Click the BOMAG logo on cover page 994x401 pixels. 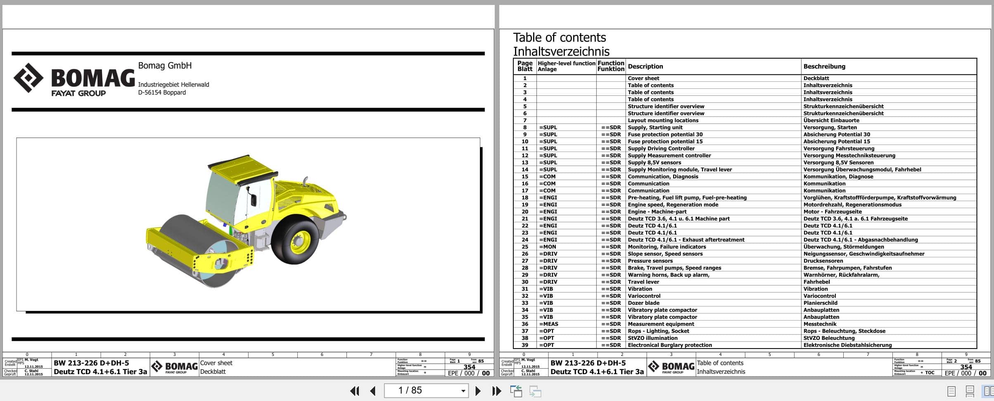[74, 80]
